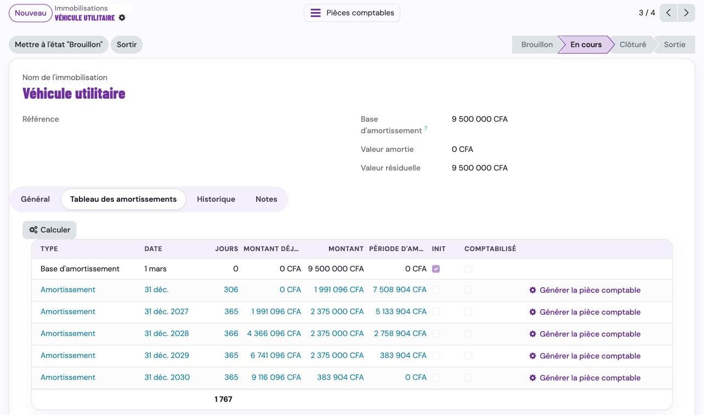Image resolution: width=704 pixels, height=415 pixels.
Task: Select the Sortie status stage
Action: tap(674, 44)
